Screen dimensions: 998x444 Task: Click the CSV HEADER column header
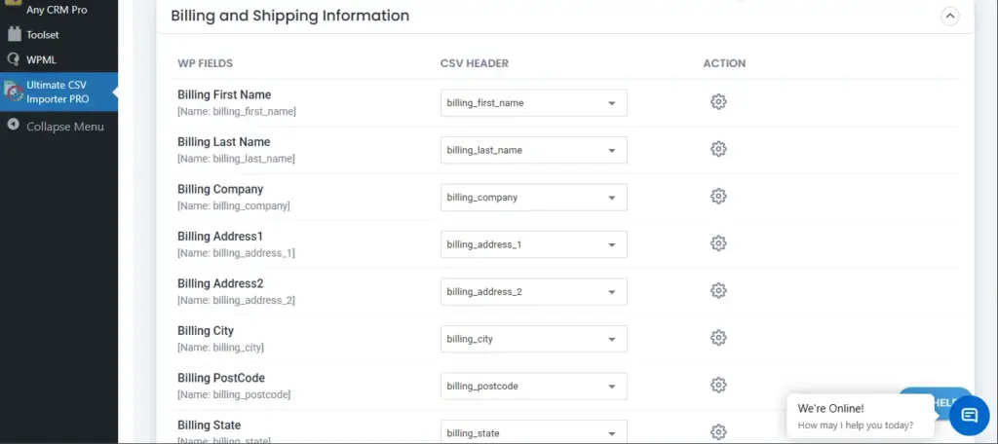tap(475, 63)
